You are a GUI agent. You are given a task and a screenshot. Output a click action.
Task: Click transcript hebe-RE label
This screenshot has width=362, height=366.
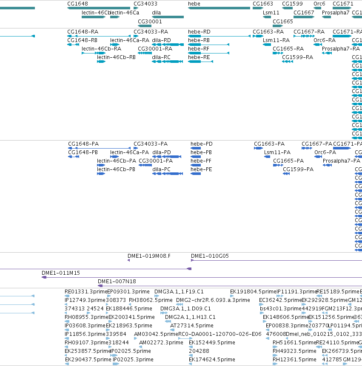click(x=199, y=57)
